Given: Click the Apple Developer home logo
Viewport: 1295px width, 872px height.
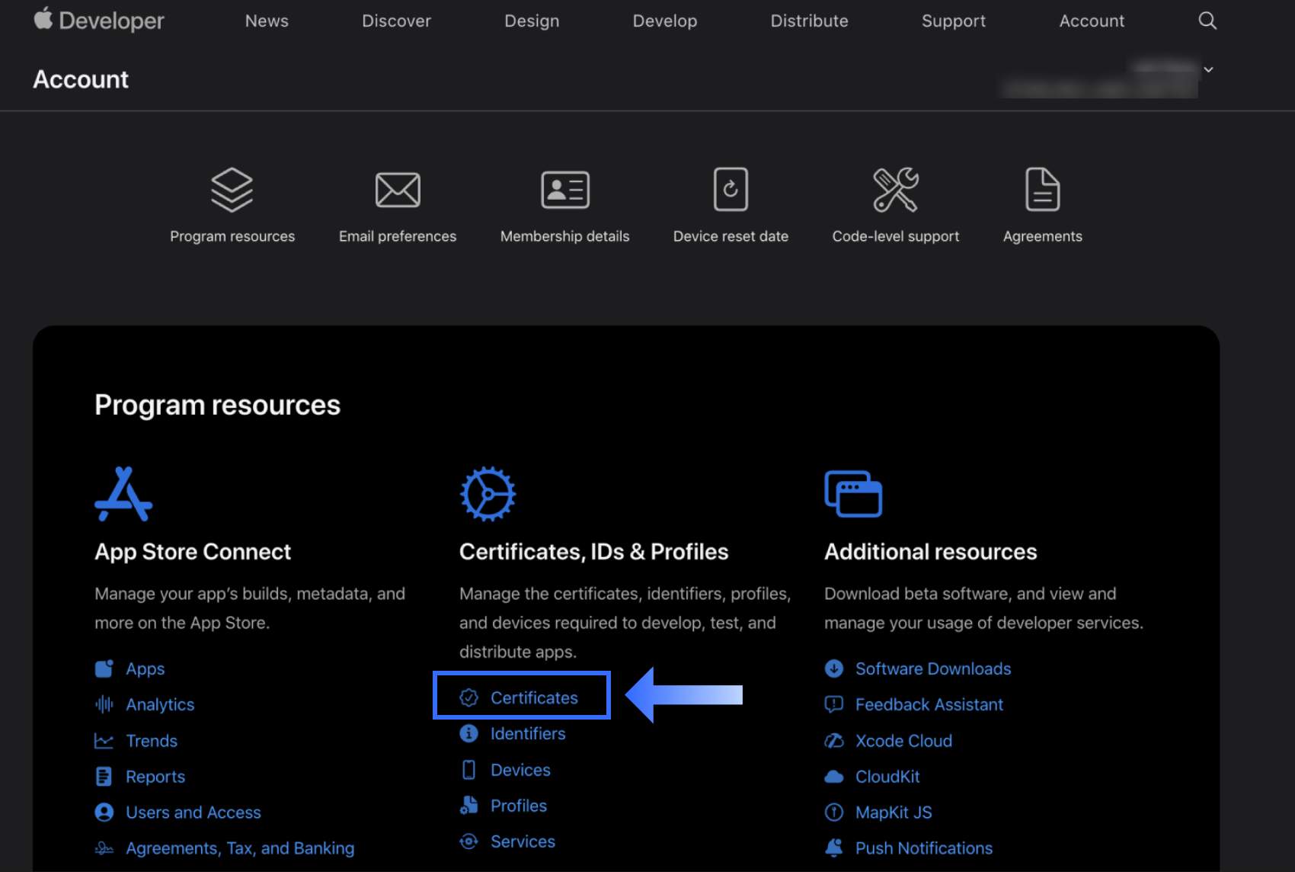Looking at the screenshot, I should tap(99, 21).
